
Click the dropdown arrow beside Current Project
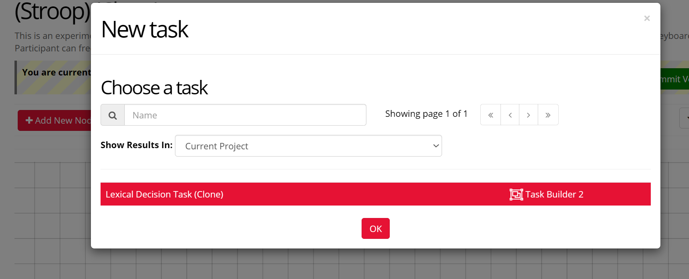[436, 146]
